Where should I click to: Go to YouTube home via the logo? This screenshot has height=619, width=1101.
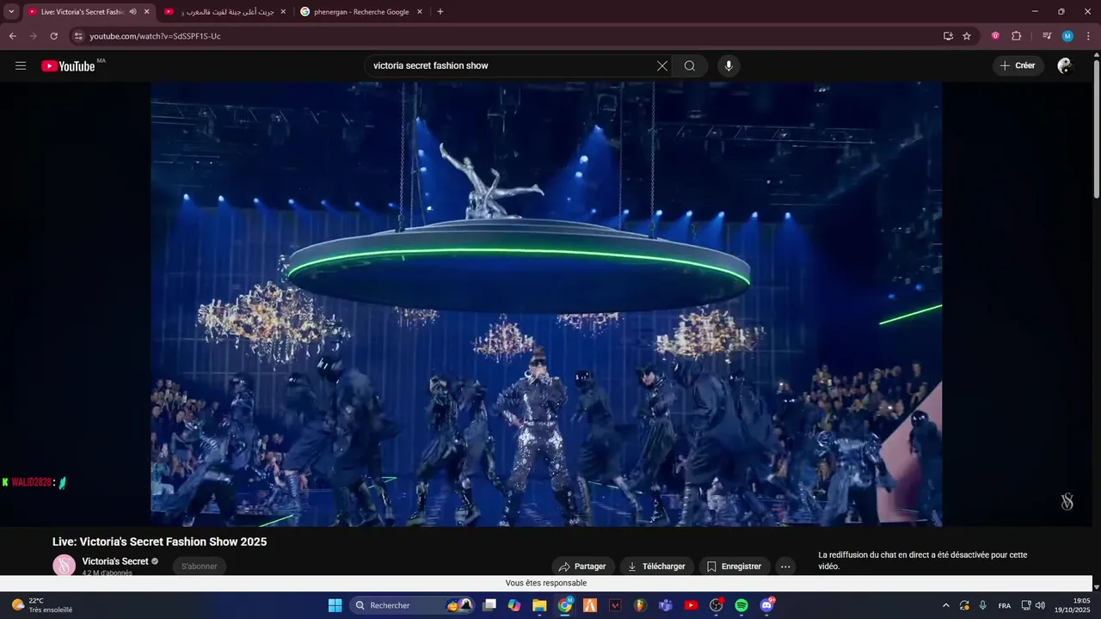[68, 66]
